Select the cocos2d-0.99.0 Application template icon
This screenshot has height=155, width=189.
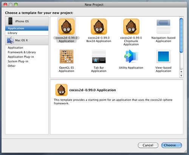[67, 26]
